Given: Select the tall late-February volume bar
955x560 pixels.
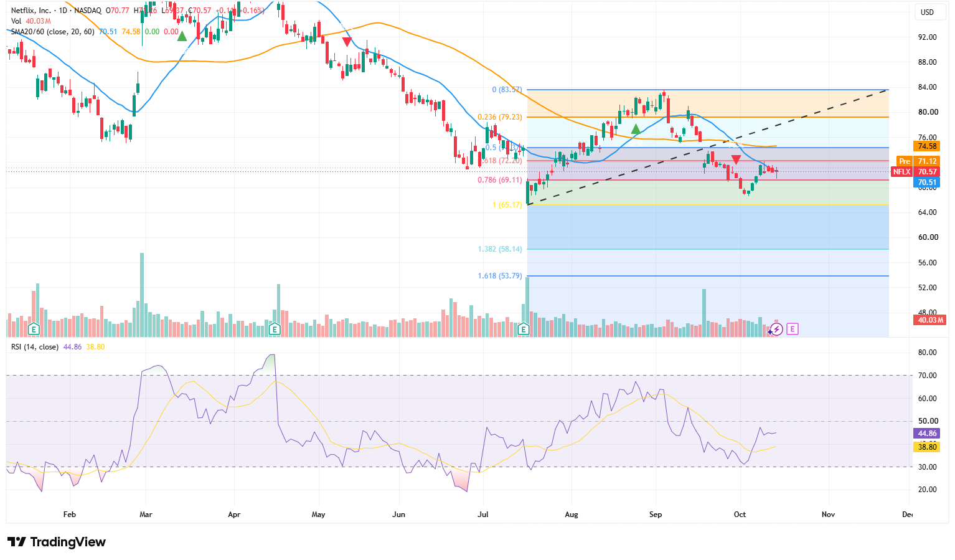Looking at the screenshot, I should (142, 295).
